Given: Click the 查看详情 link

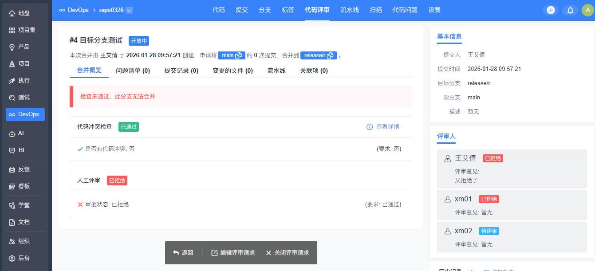Looking at the screenshot, I should click(387, 127).
